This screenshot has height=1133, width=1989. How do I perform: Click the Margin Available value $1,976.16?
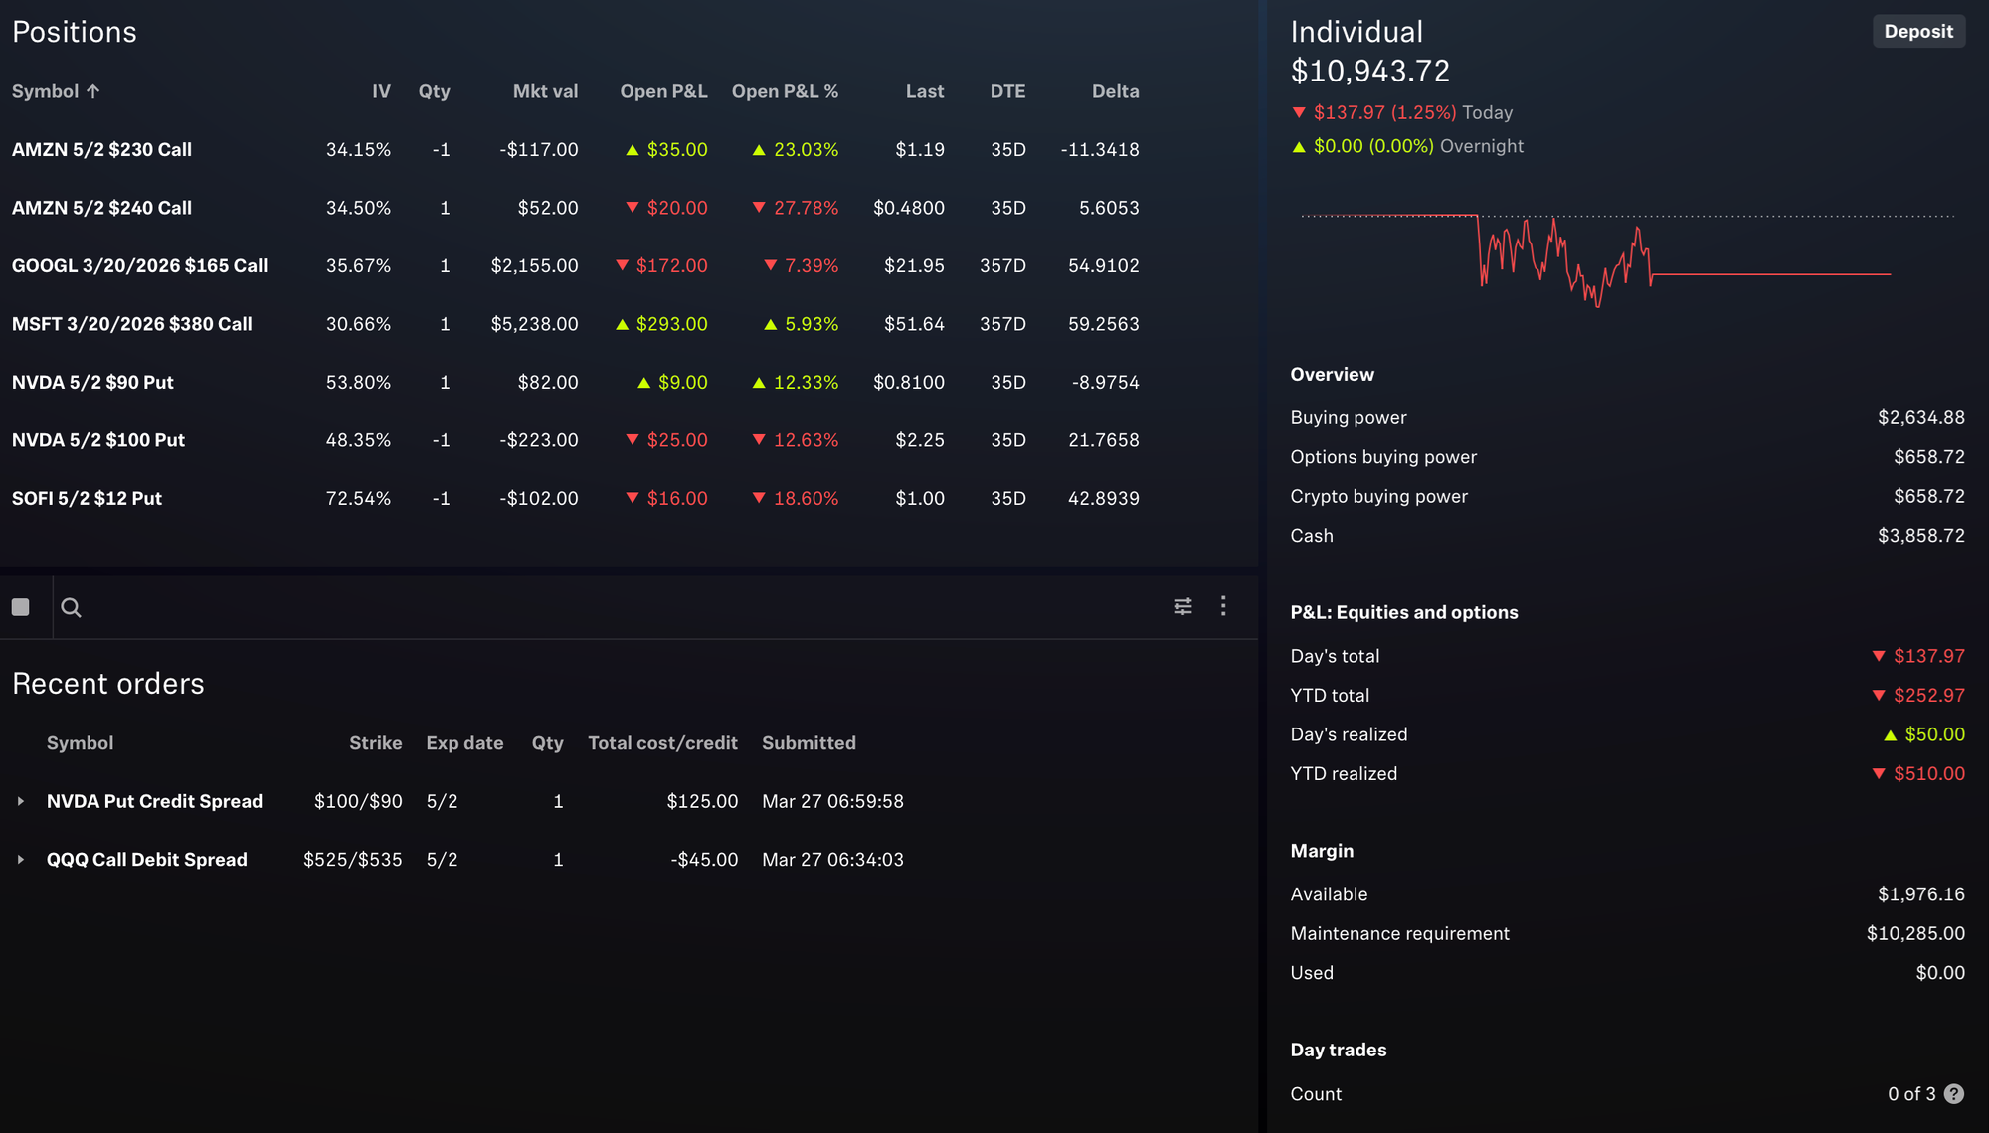(1920, 894)
